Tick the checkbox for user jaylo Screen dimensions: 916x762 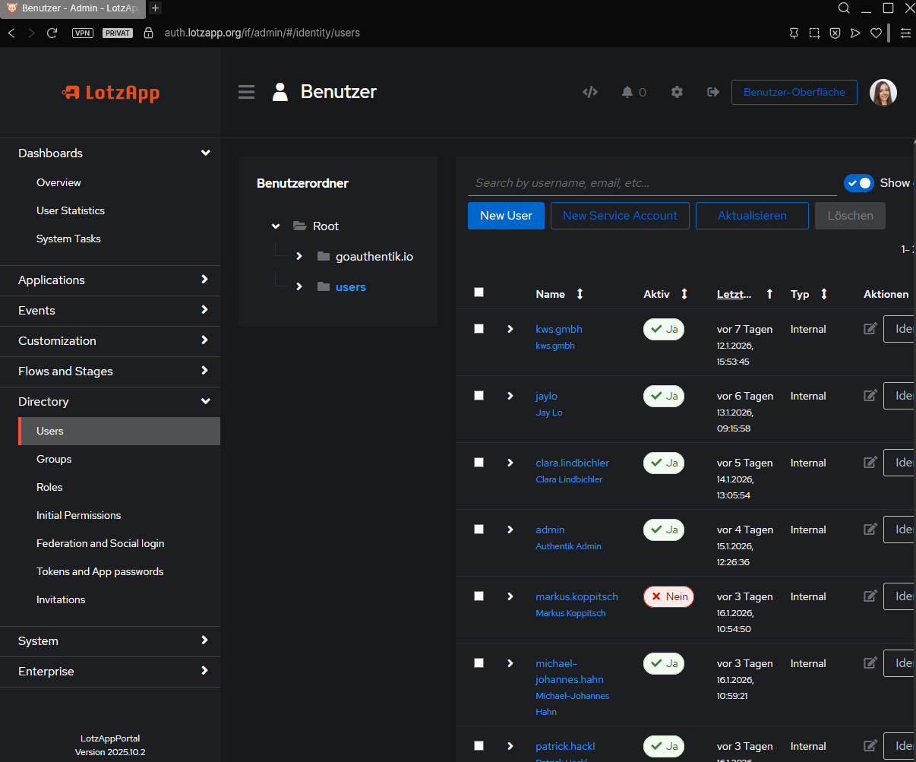pyautogui.click(x=479, y=396)
